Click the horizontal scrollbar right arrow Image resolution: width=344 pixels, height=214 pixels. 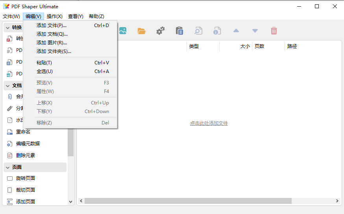pos(337,201)
